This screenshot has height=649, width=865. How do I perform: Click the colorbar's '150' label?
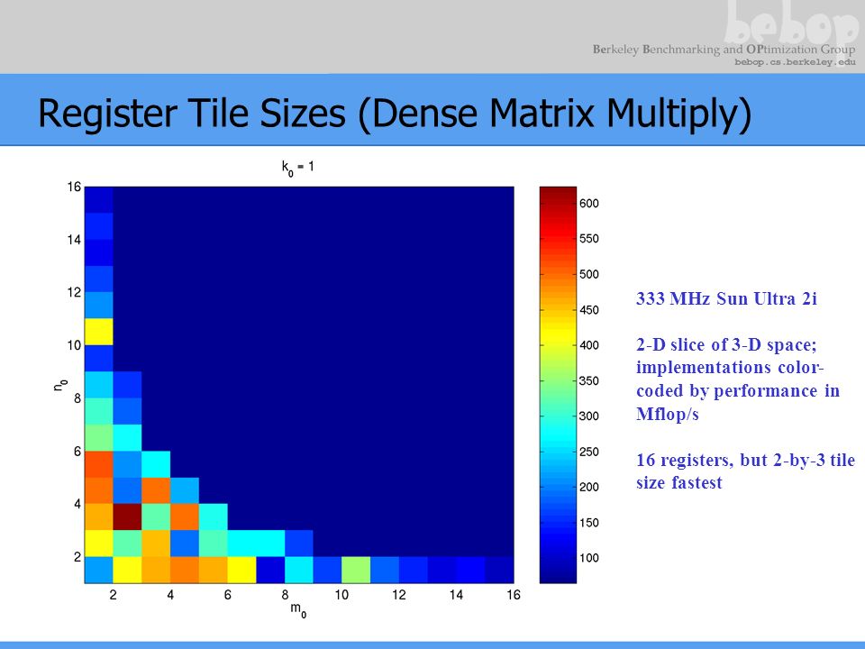tap(589, 523)
